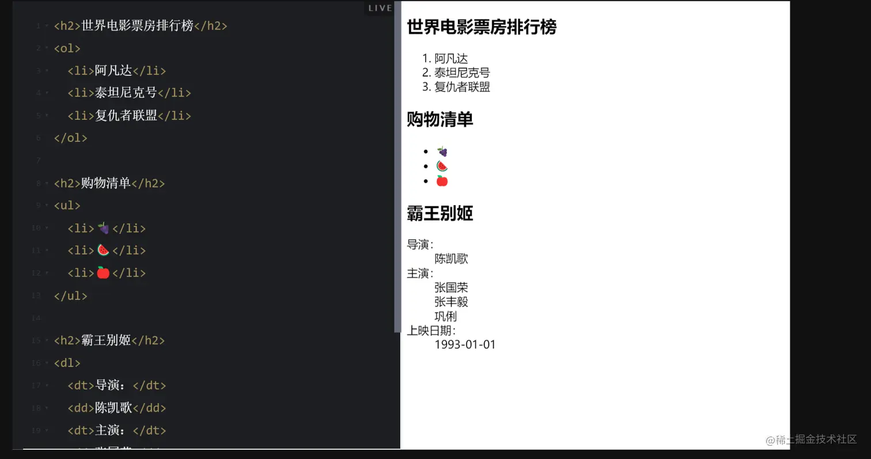Click the 上映日期: term in the preview
Viewport: 871px width, 459px height.
(x=431, y=331)
